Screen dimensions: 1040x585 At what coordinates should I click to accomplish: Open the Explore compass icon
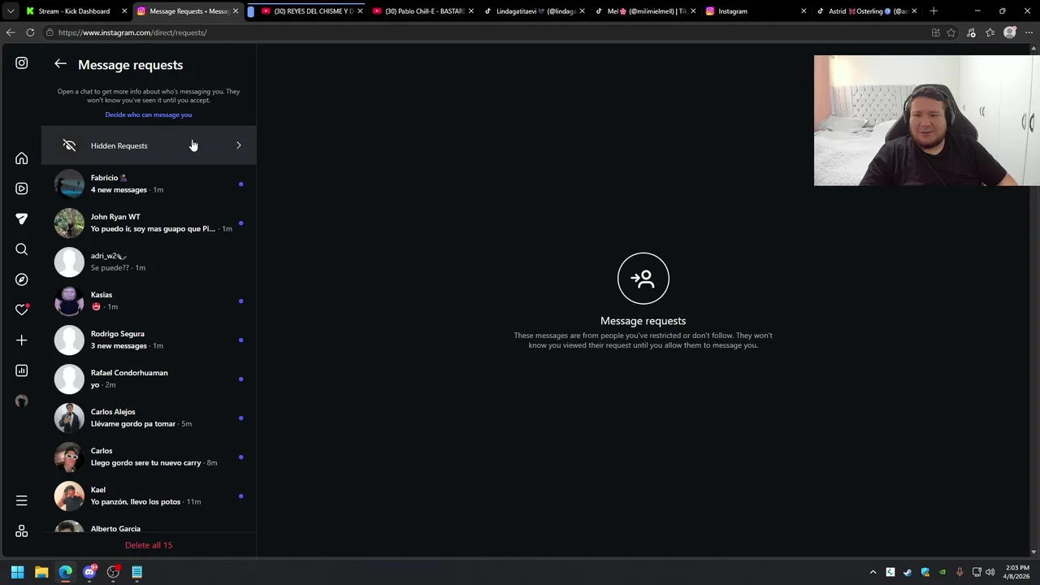22,279
